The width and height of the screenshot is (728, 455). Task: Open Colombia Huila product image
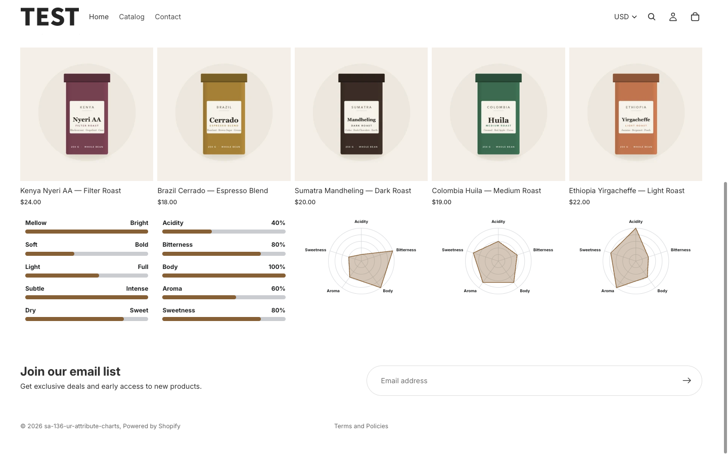point(498,114)
